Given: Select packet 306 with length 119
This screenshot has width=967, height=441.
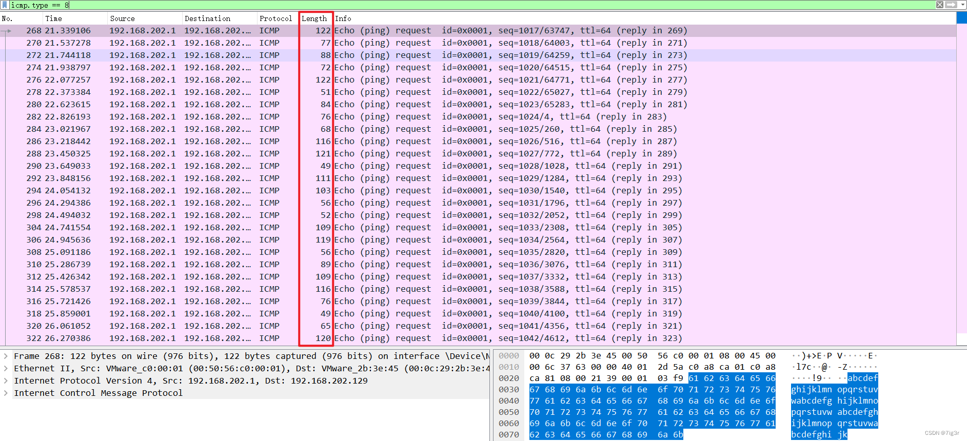Looking at the screenshot, I should pos(478,240).
